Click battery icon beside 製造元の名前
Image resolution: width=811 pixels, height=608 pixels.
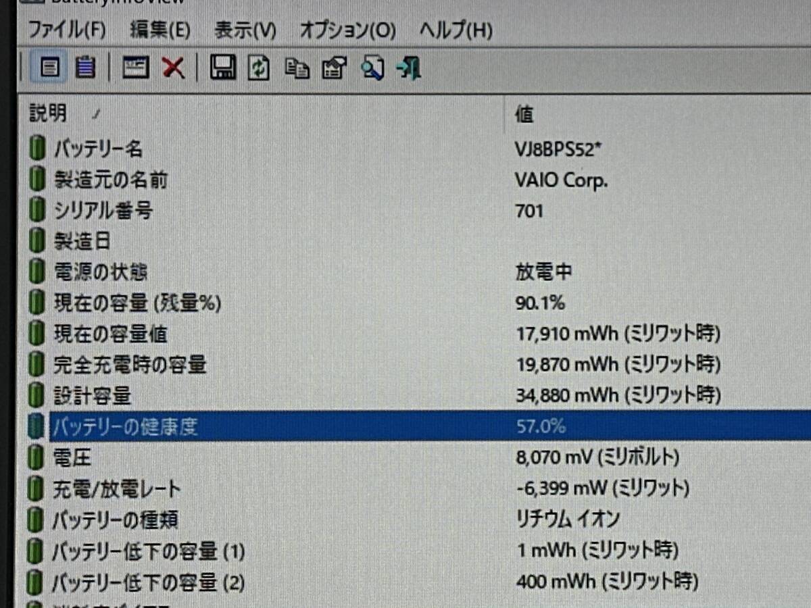(38, 180)
